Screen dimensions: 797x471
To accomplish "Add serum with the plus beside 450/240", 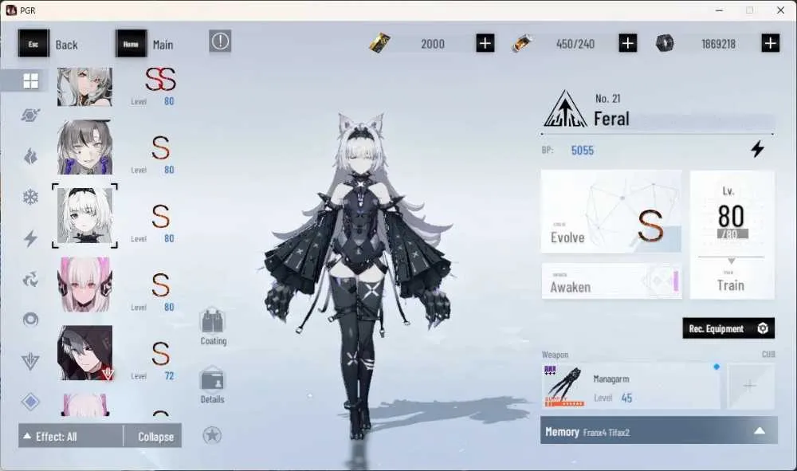I will pos(628,43).
